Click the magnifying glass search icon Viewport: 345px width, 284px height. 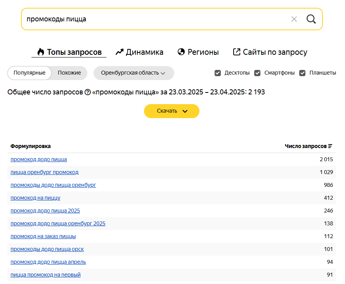click(x=311, y=19)
